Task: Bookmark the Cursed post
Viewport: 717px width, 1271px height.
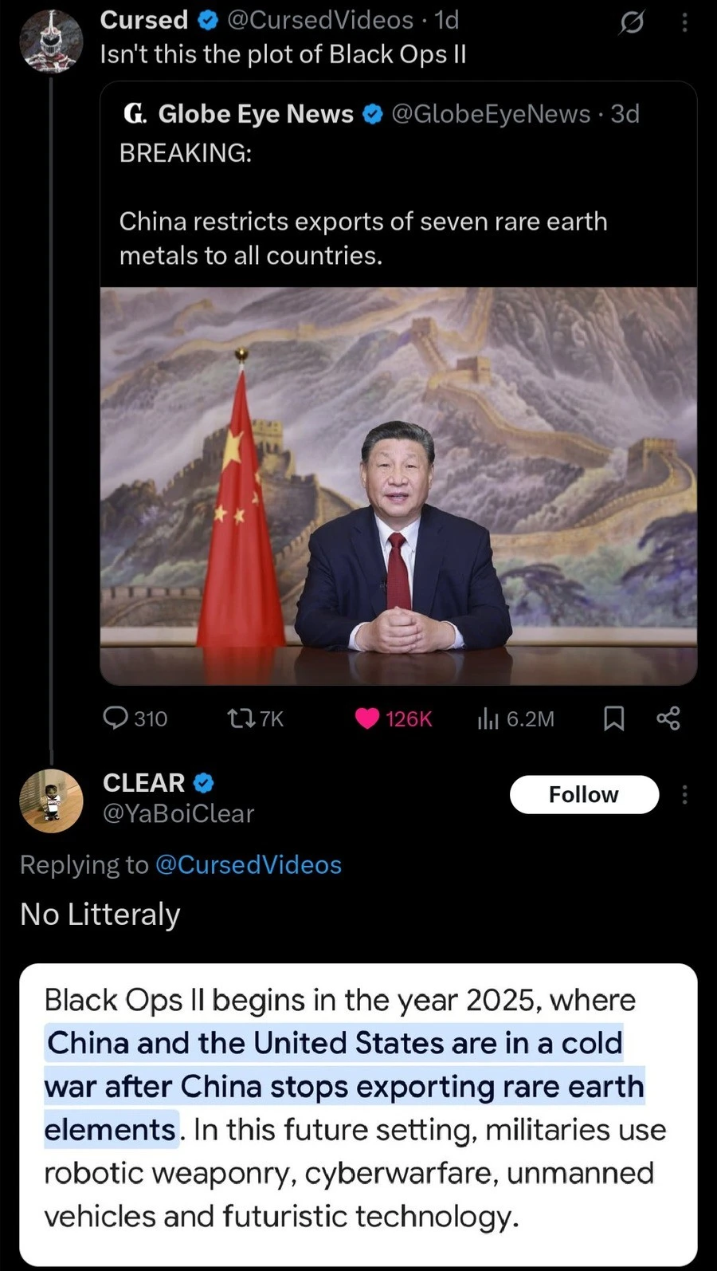Action: pyautogui.click(x=613, y=718)
